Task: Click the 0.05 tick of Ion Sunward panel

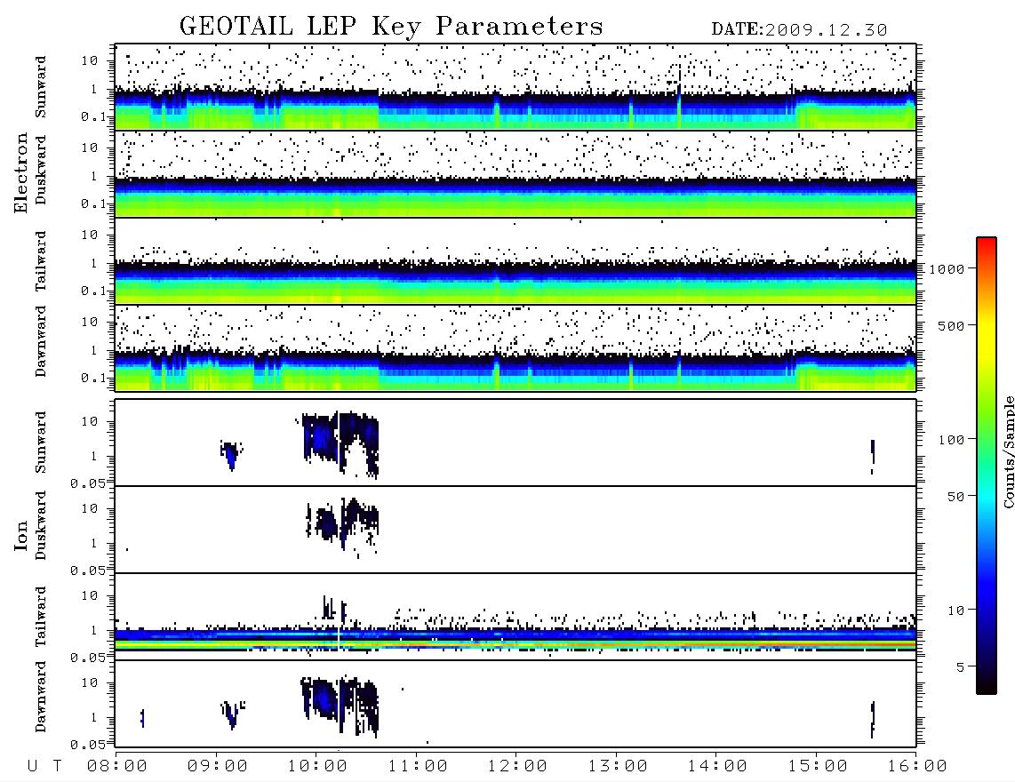Action: (x=87, y=483)
